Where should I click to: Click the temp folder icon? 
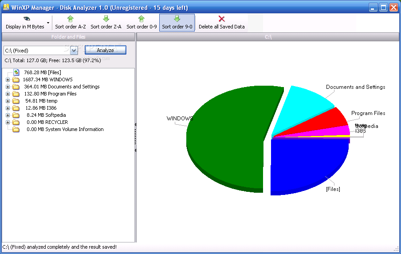[x=16, y=101]
